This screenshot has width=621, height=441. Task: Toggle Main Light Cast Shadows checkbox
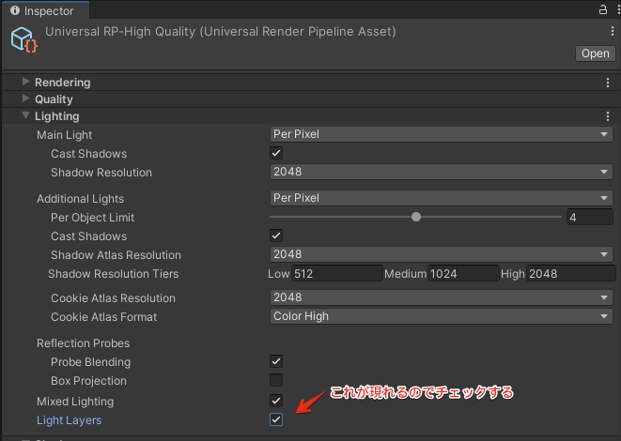tap(276, 153)
